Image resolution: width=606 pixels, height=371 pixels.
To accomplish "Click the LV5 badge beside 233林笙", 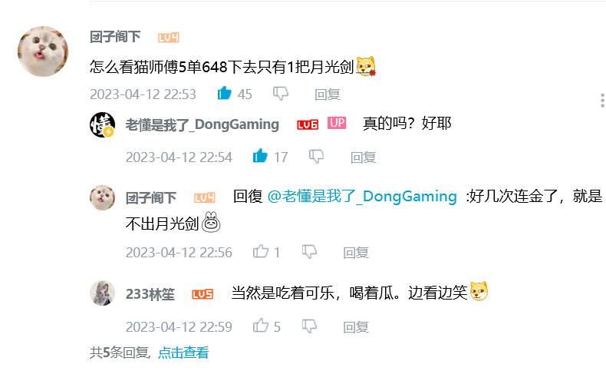I will pyautogui.click(x=203, y=294).
